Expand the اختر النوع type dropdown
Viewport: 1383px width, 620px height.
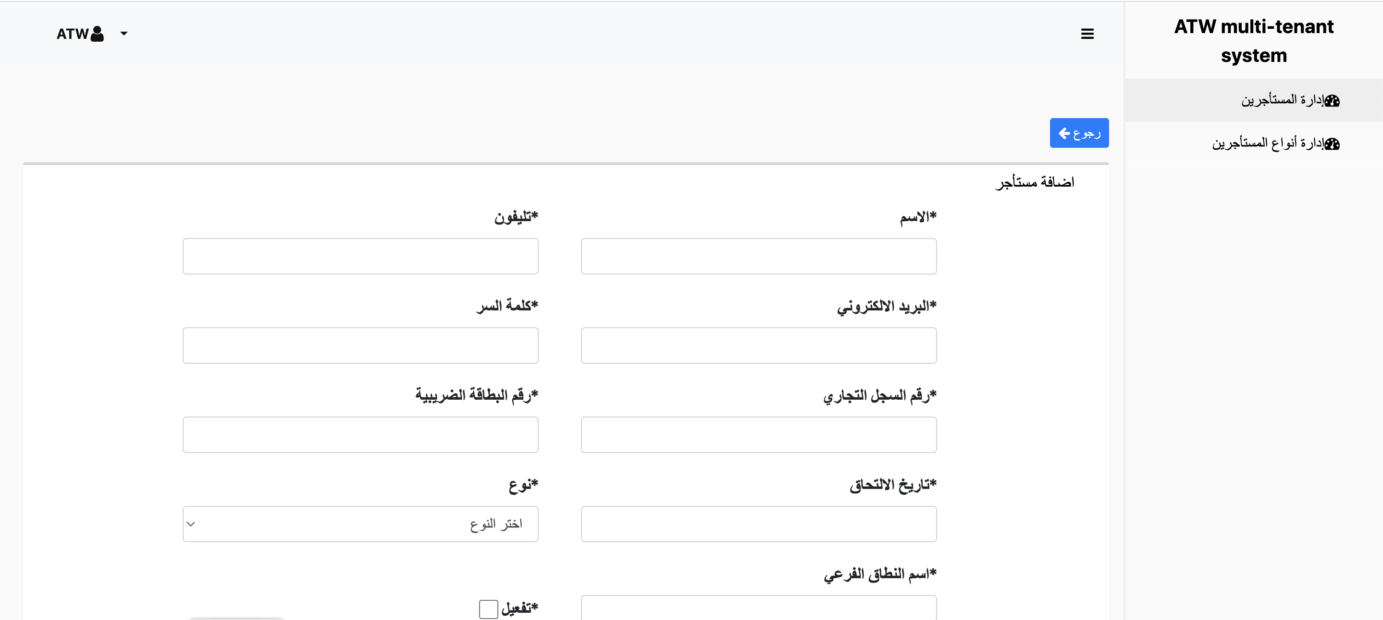(x=360, y=524)
